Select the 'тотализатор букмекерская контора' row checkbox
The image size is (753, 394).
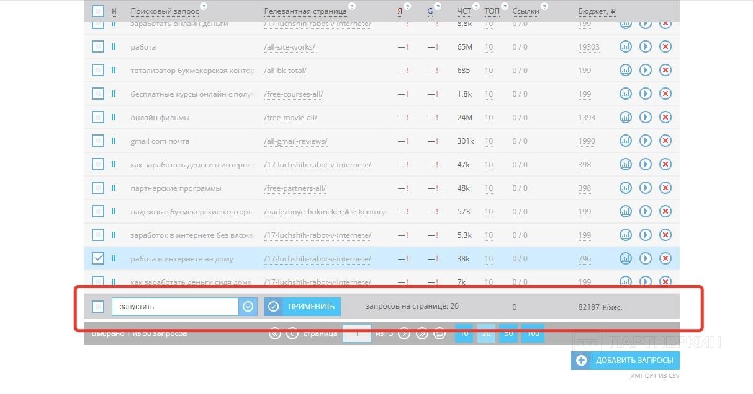[x=98, y=70]
